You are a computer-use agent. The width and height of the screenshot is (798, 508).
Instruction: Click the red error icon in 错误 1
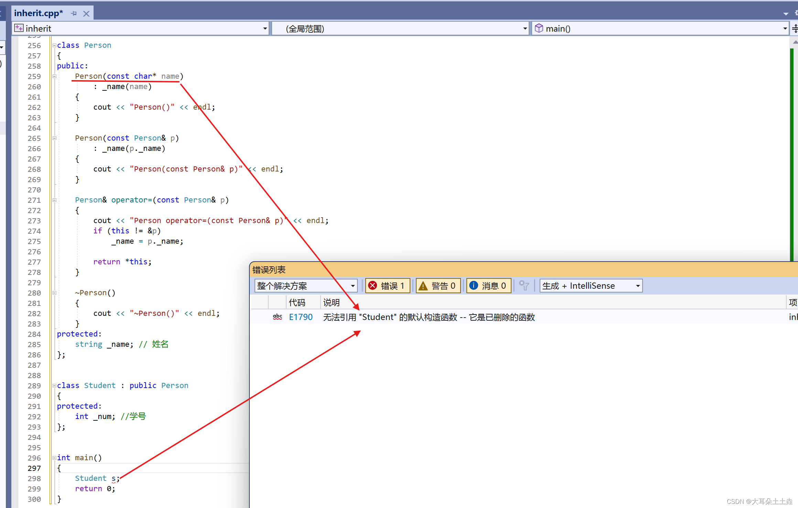(x=373, y=286)
